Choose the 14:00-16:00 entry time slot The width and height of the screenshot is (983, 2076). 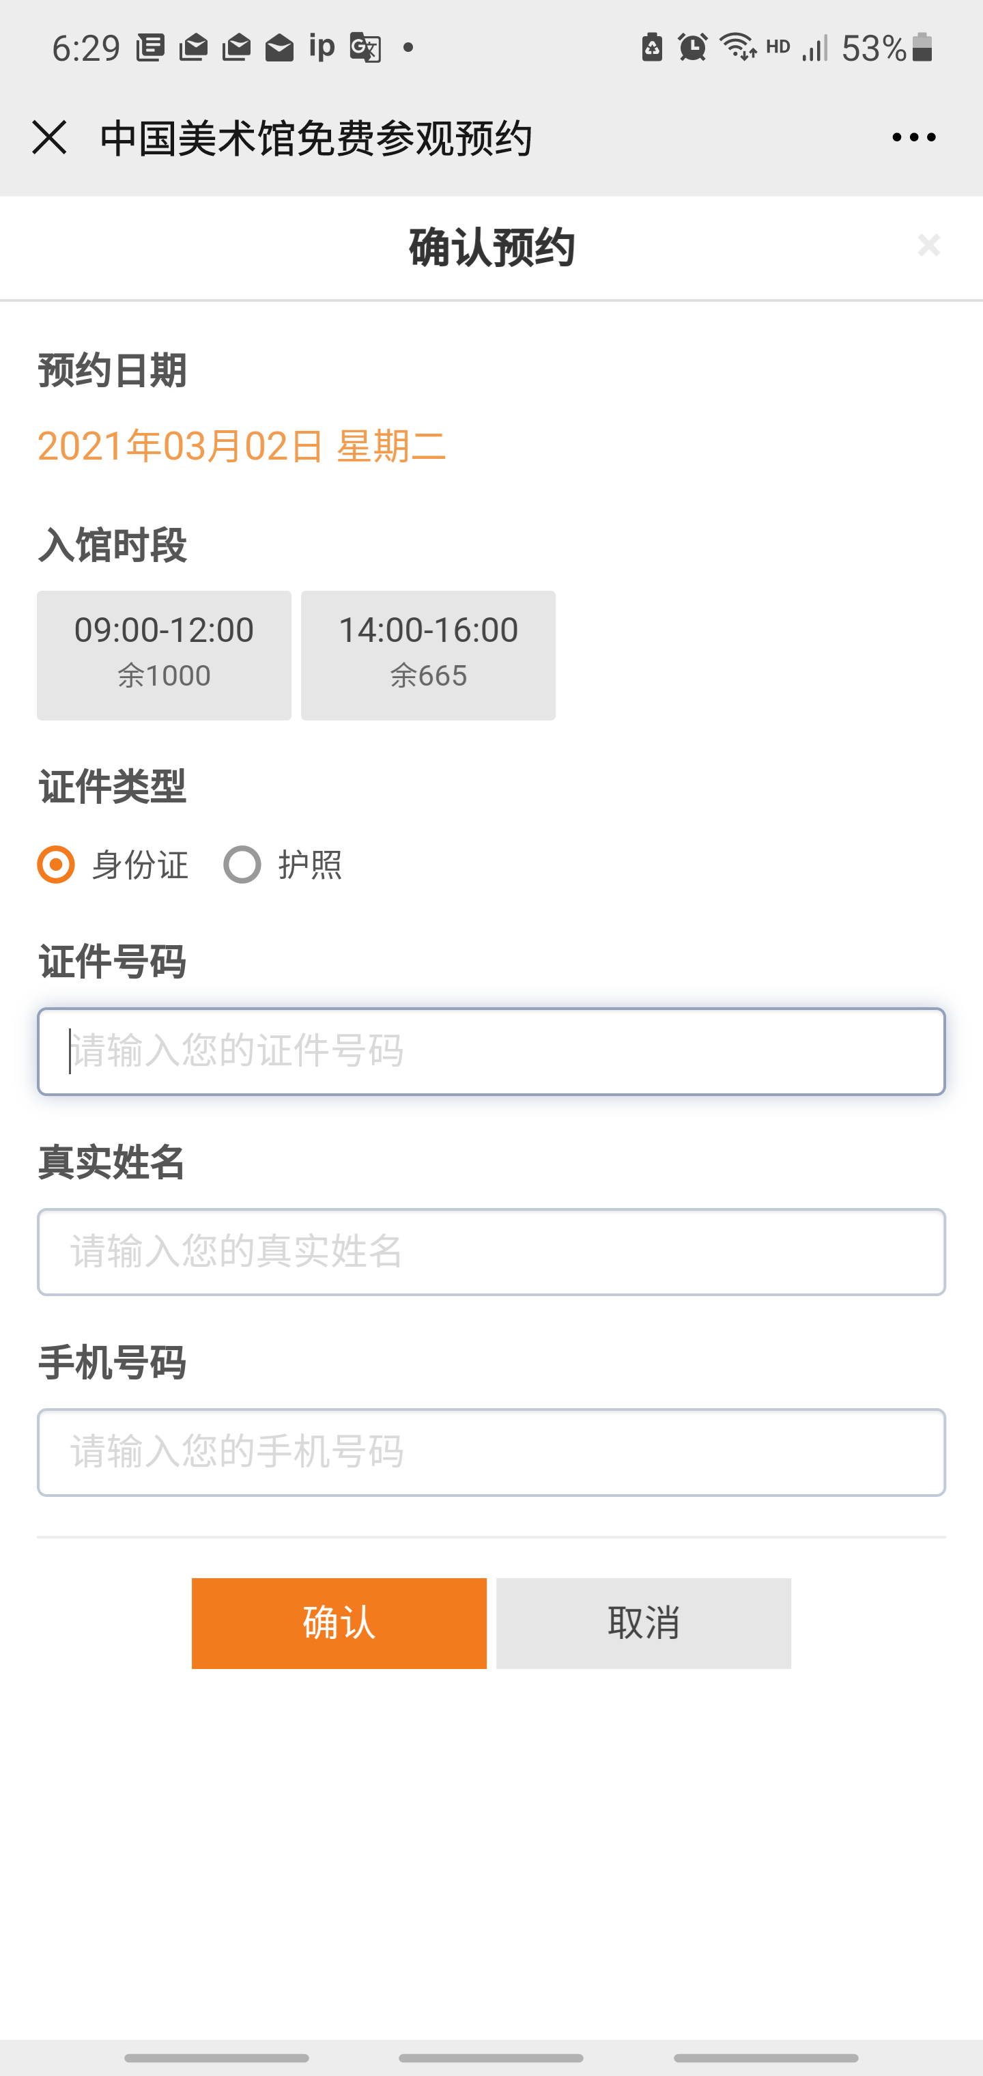(428, 654)
